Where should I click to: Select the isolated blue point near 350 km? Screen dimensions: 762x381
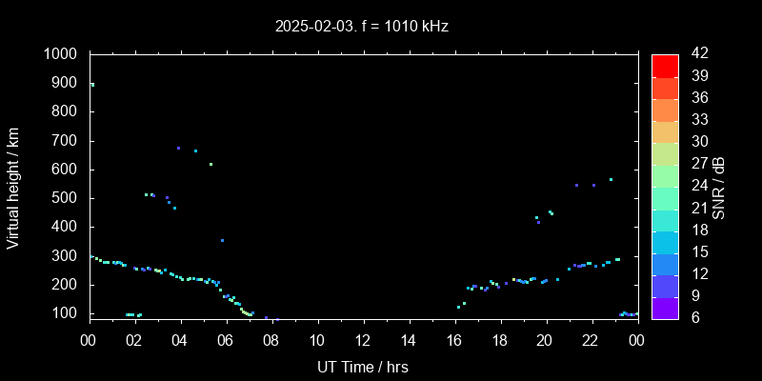coord(223,241)
